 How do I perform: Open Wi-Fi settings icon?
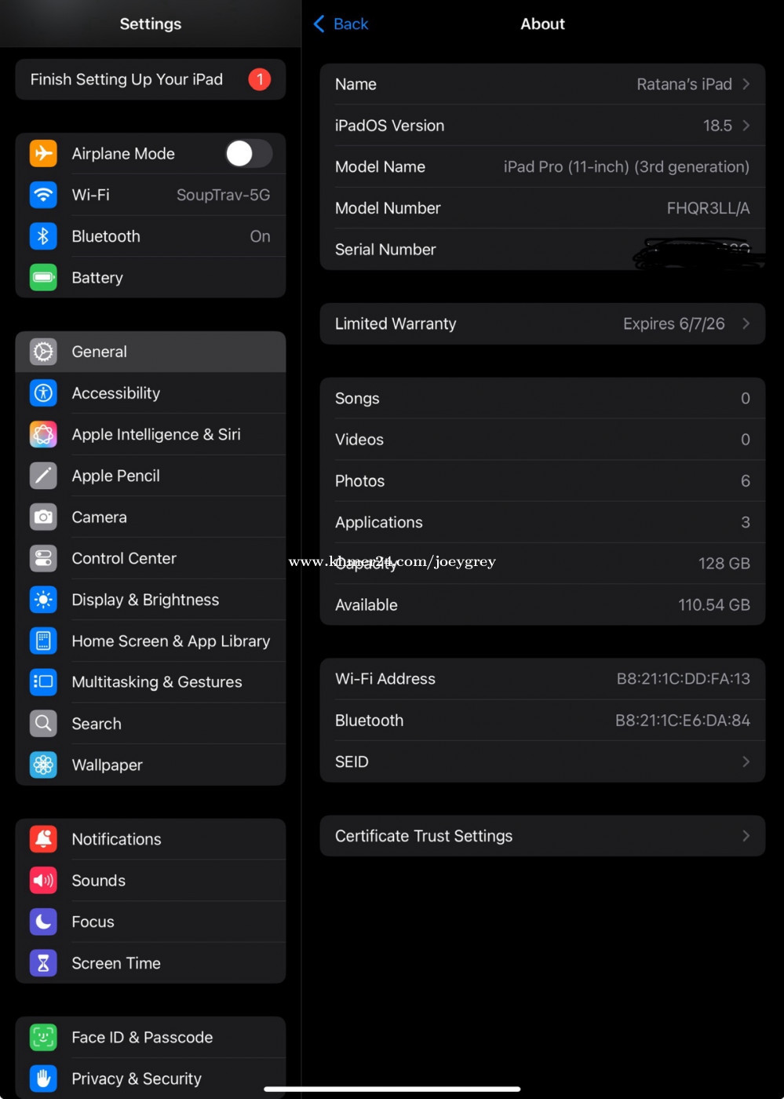[x=43, y=195]
